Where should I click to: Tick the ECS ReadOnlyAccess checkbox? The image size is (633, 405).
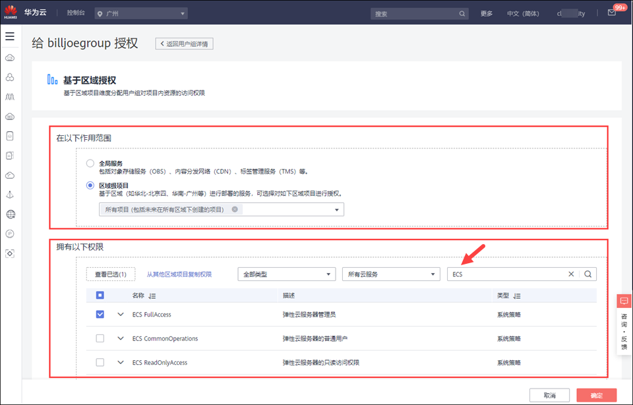[100, 362]
